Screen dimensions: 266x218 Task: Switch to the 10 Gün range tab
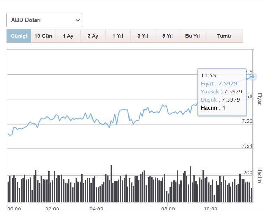click(x=43, y=36)
